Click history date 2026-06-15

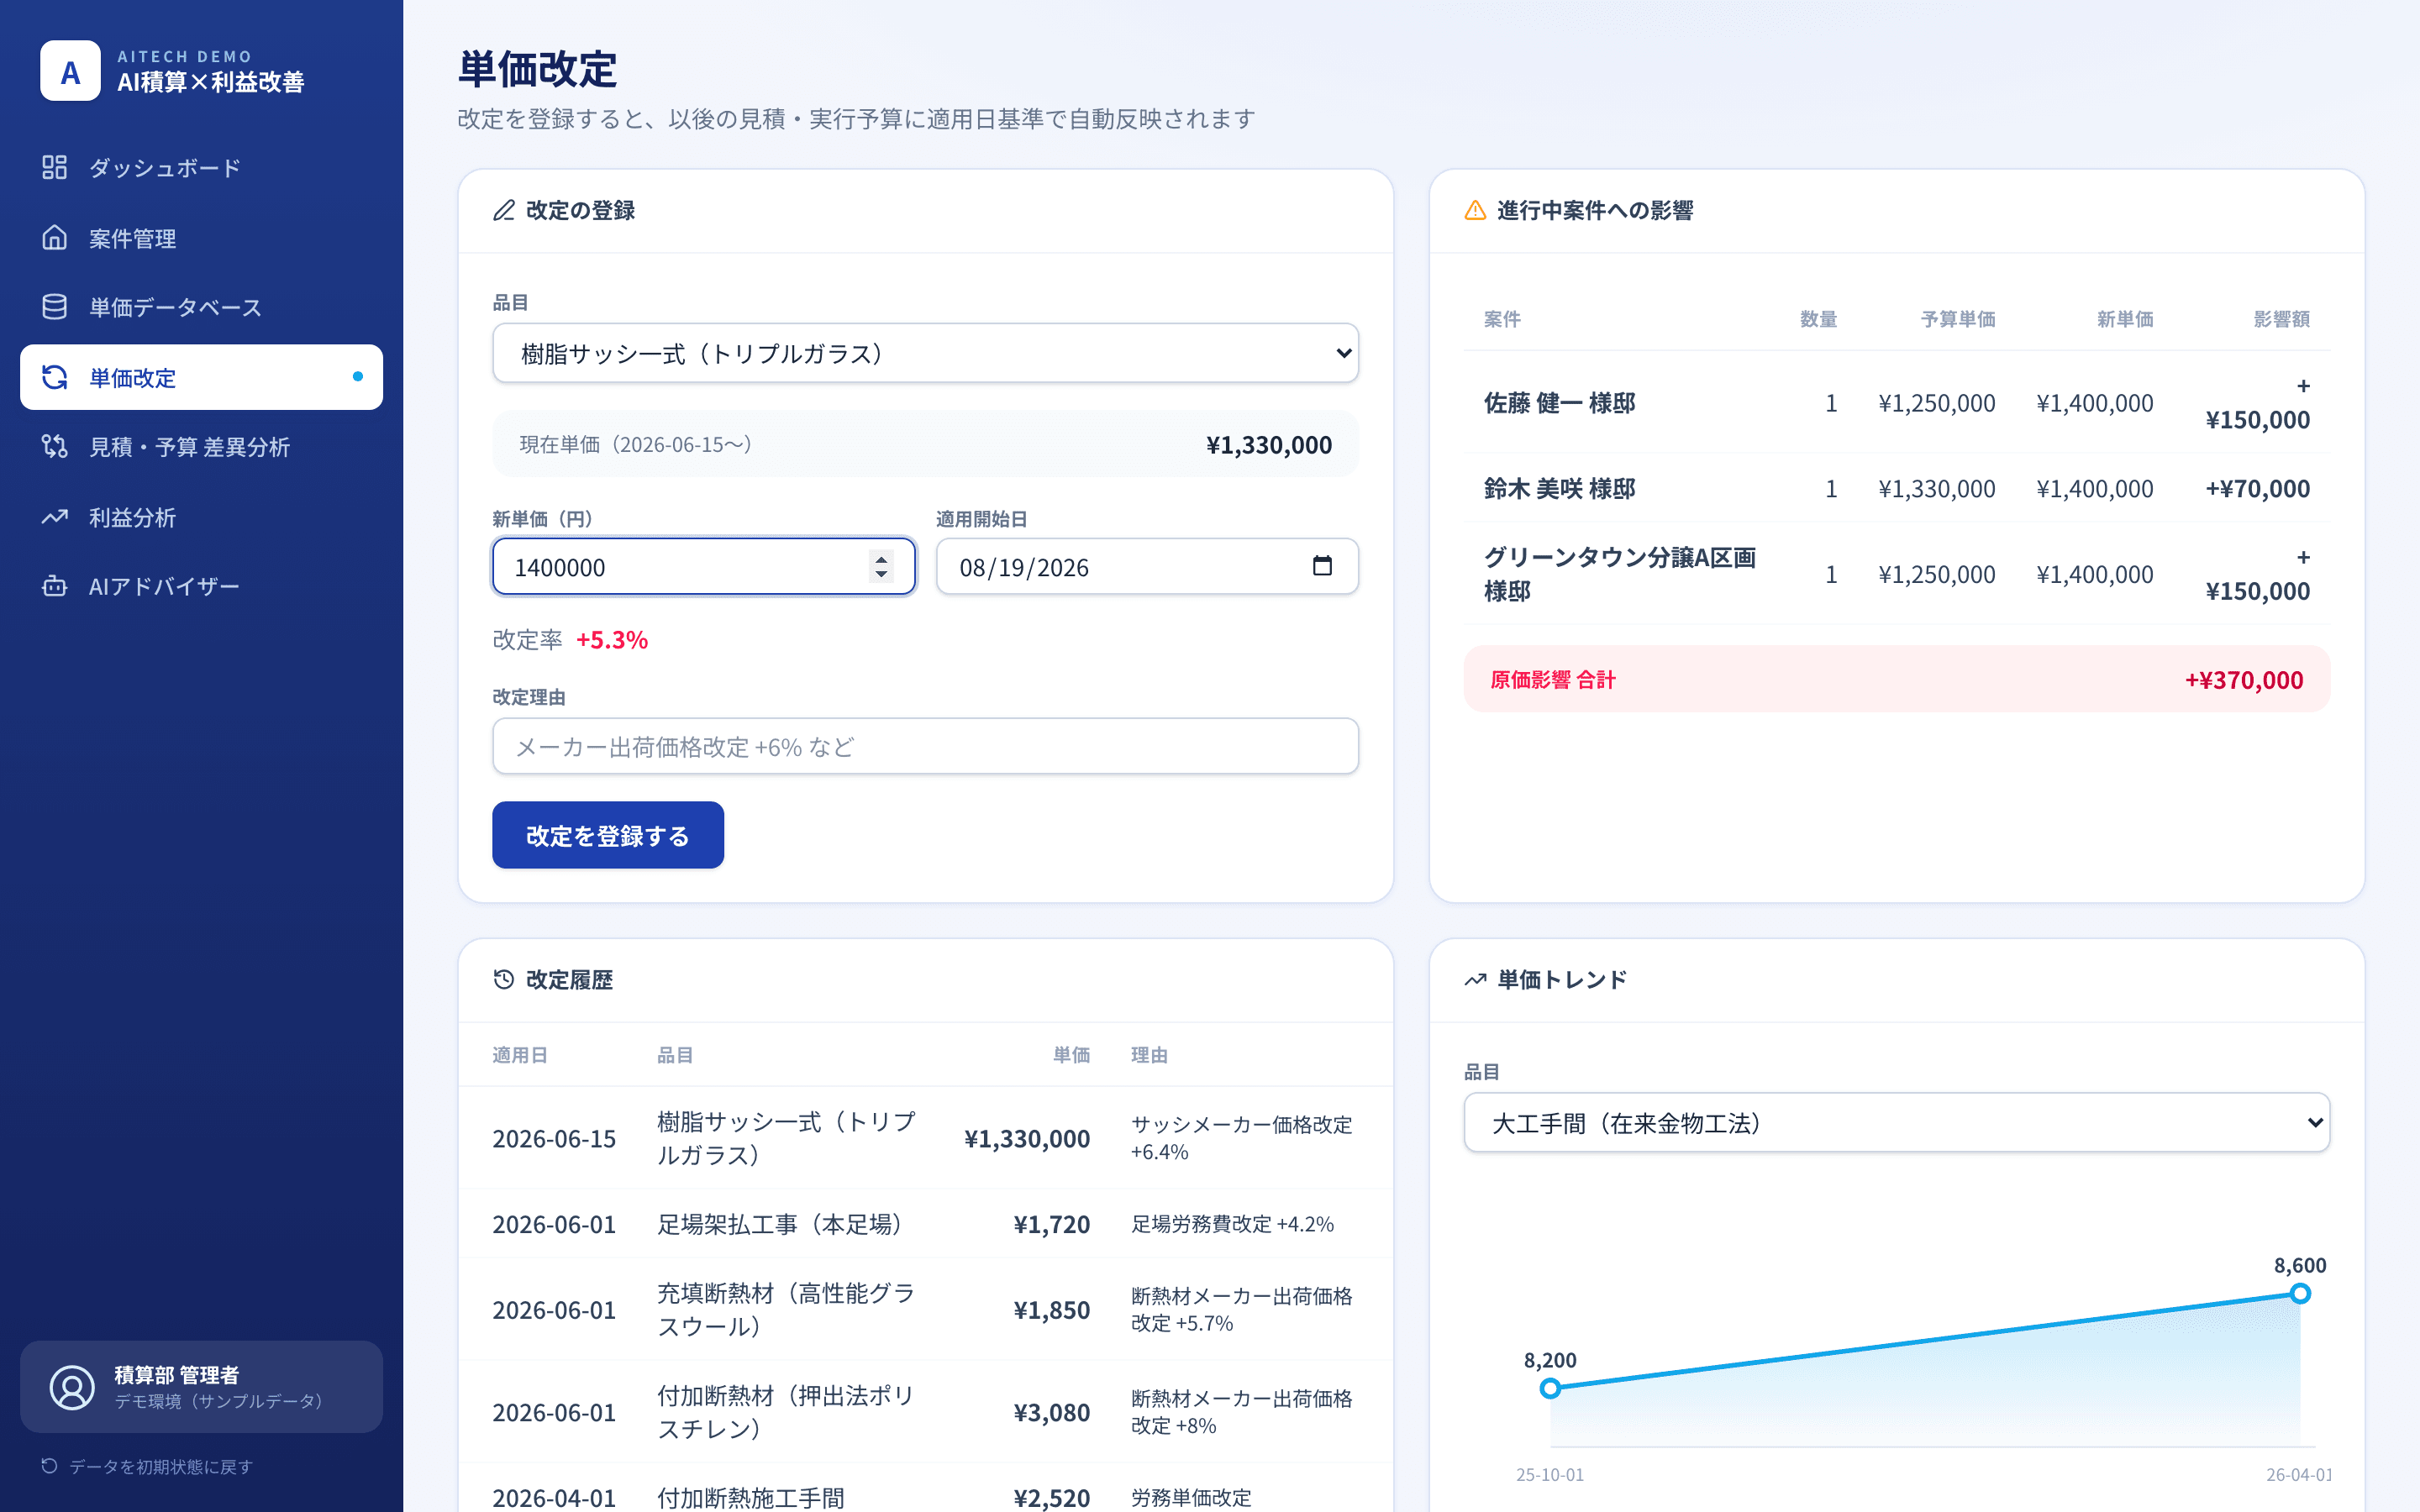tap(554, 1139)
